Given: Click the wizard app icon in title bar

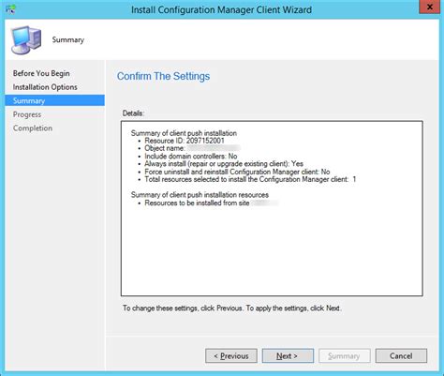Looking at the screenshot, I should click(x=10, y=9).
